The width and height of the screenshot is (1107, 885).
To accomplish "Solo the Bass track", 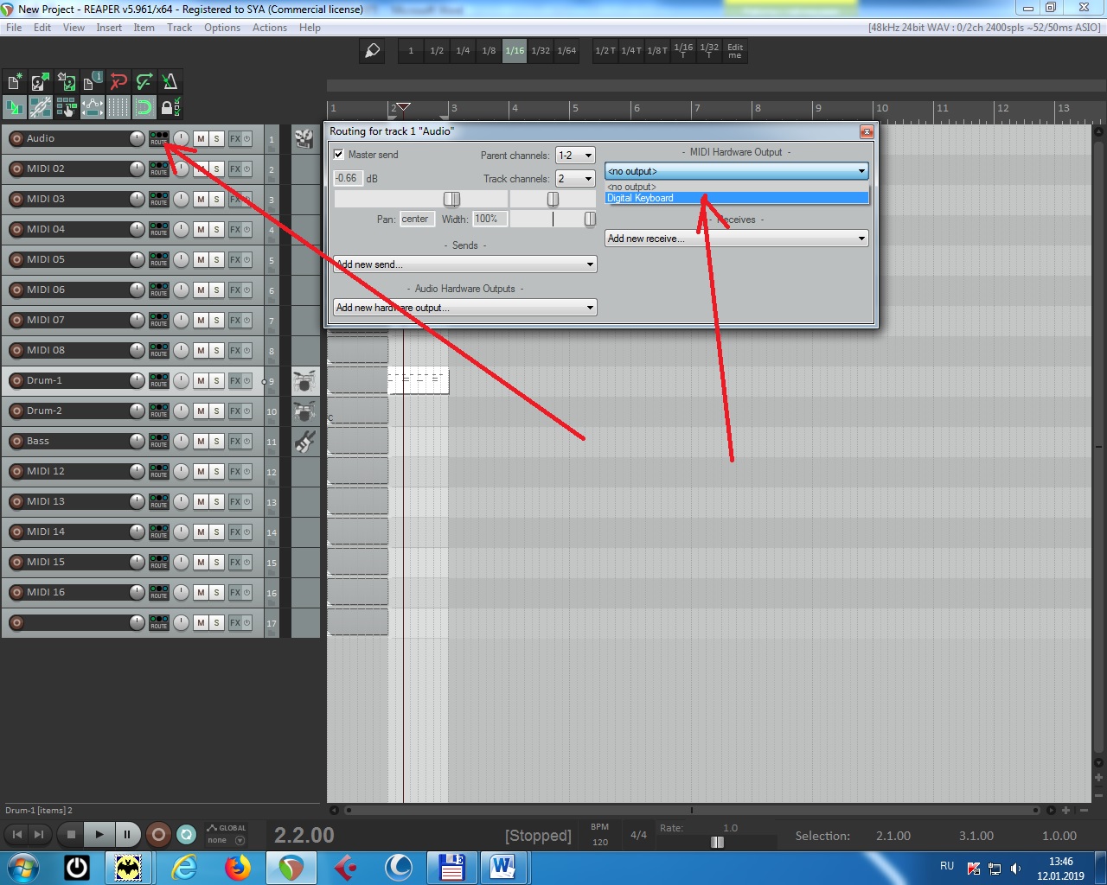I will [x=216, y=441].
